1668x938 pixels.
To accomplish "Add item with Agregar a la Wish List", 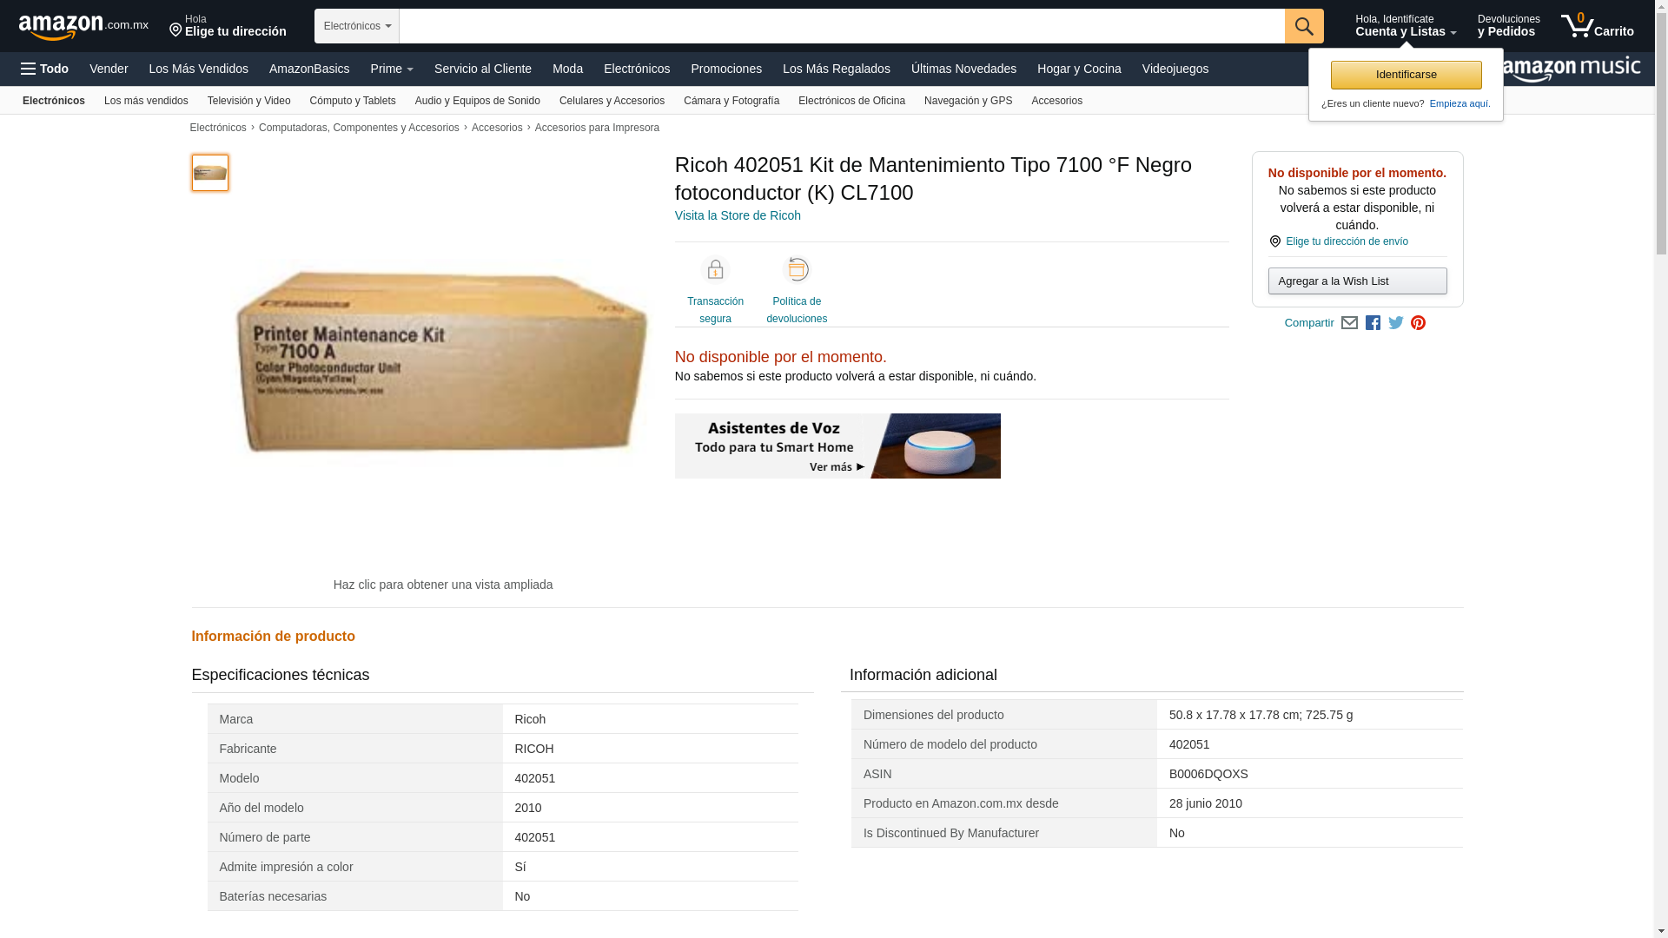I will (x=1357, y=281).
